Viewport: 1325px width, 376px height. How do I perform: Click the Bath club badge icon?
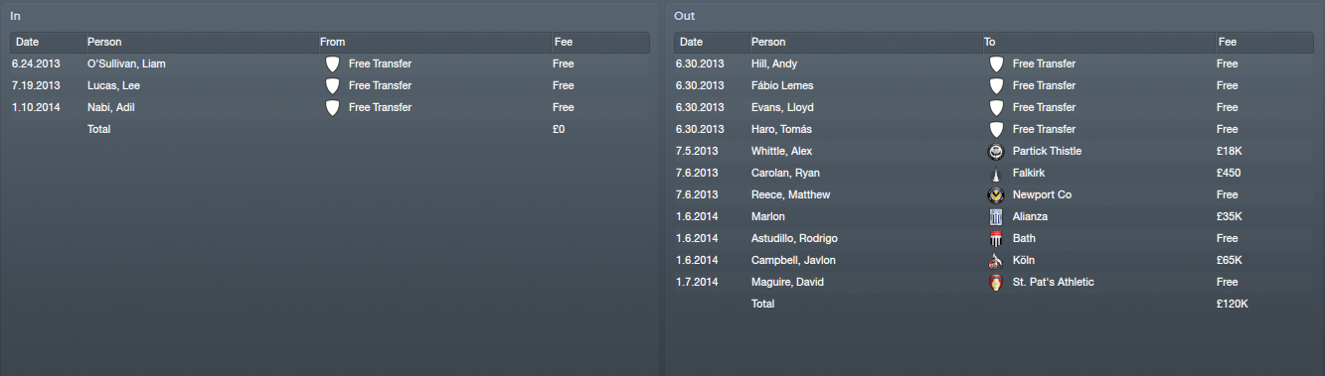(x=995, y=238)
